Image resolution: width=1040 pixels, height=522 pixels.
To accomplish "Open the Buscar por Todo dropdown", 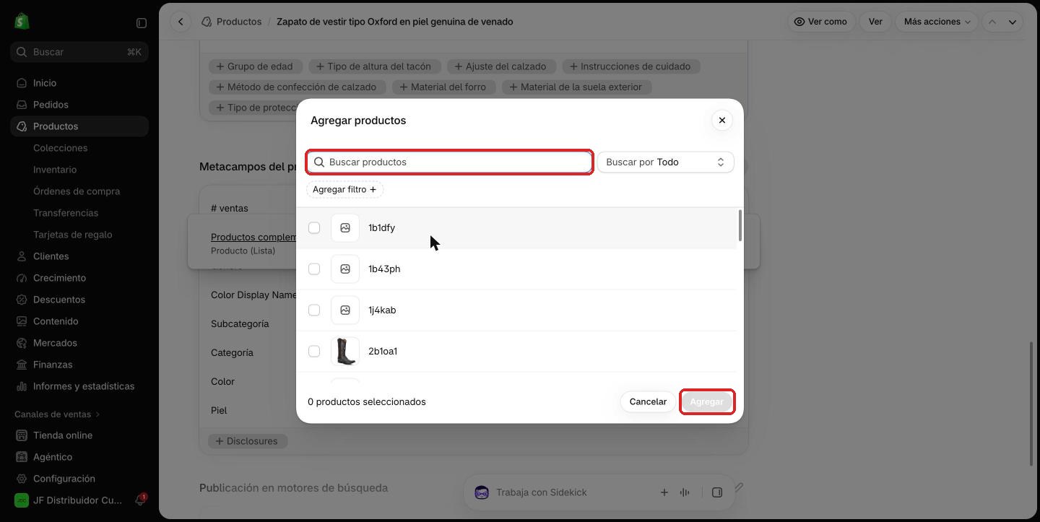I will (x=665, y=162).
